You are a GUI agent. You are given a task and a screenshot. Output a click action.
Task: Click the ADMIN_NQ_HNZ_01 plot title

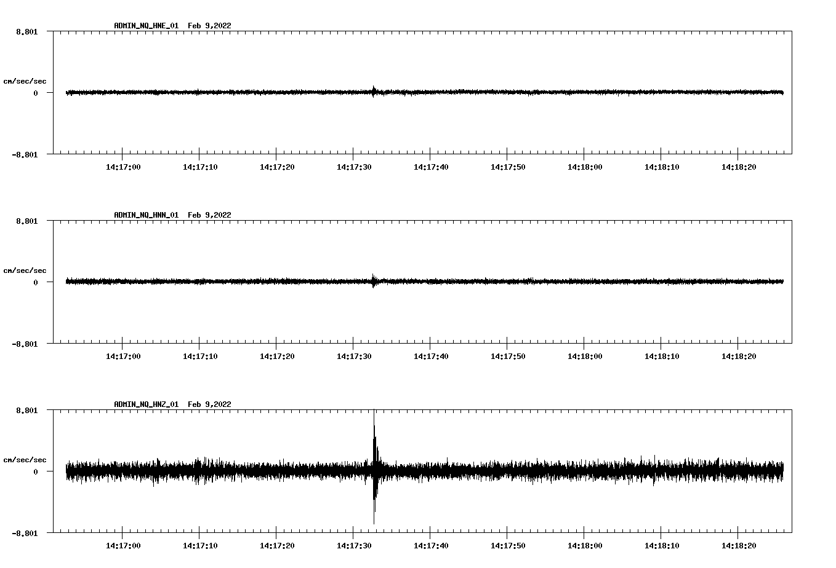click(x=172, y=404)
